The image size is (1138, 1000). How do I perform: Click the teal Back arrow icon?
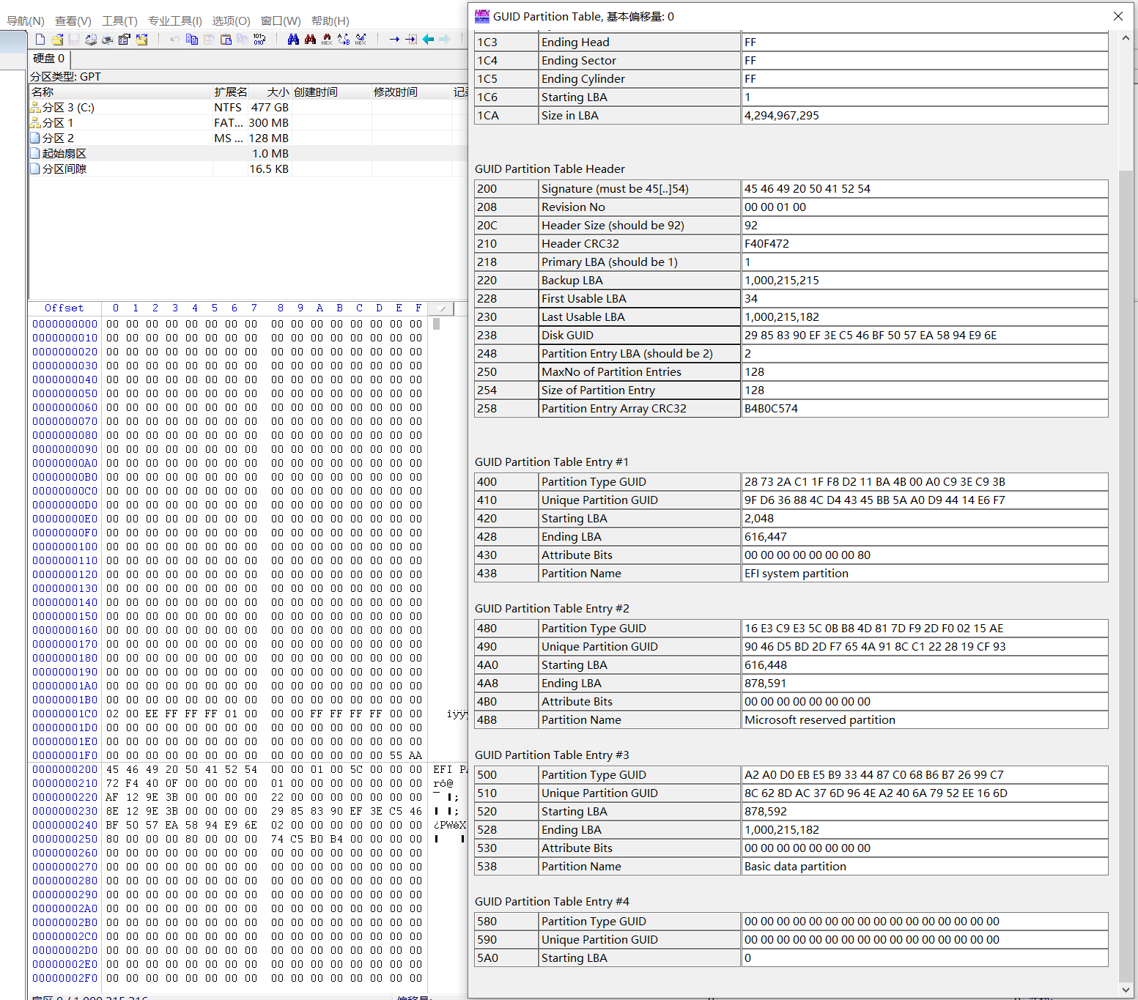pyautogui.click(x=428, y=39)
